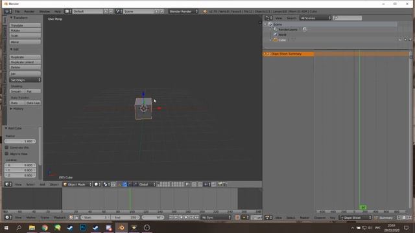Open the All Scenes display dropdown
Viewport: 415px width, 233px height.
click(x=315, y=18)
